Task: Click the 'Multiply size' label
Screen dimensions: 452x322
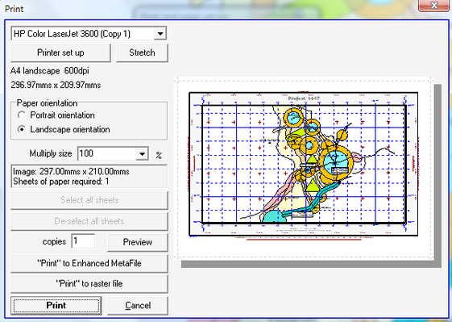Action: (x=51, y=153)
